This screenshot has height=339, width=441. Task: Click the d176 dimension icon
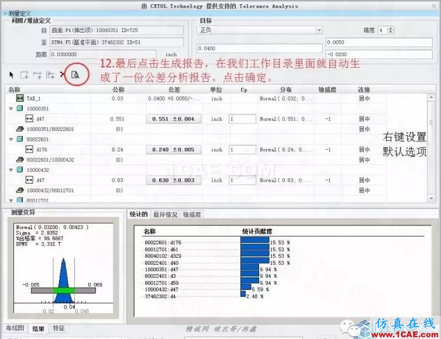click(x=29, y=149)
